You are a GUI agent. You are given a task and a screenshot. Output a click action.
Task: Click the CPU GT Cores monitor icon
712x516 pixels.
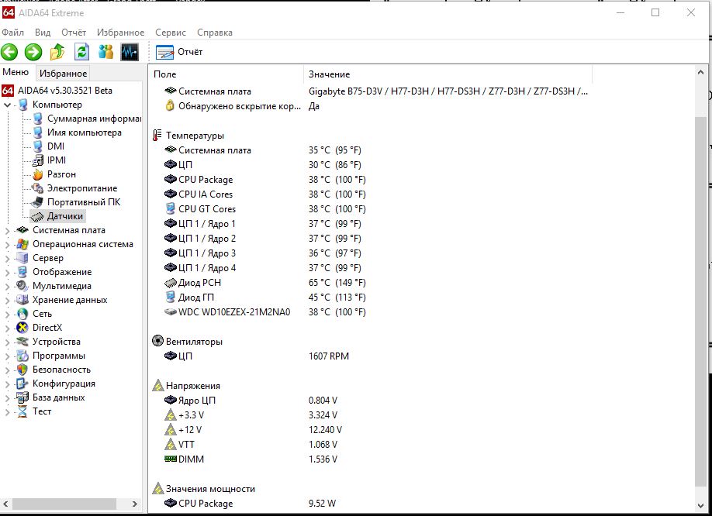pos(171,208)
